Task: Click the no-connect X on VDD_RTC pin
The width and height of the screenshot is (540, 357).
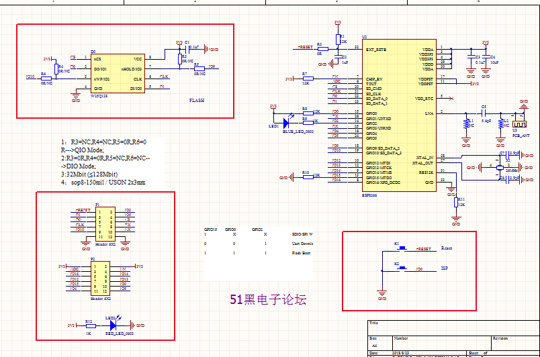Action: [x=451, y=99]
